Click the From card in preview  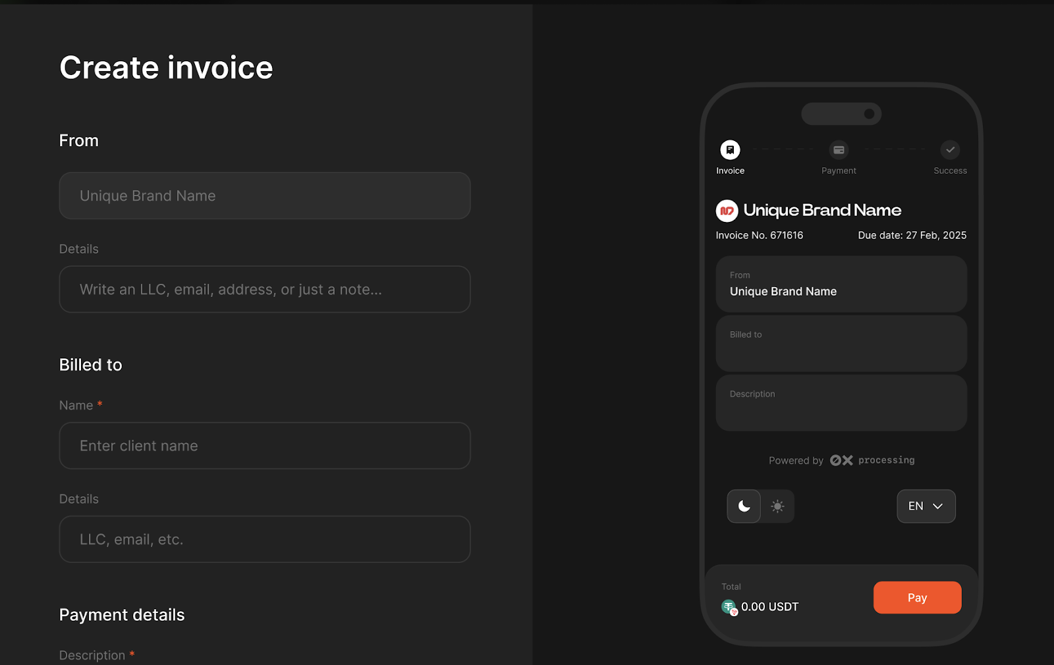(x=841, y=284)
